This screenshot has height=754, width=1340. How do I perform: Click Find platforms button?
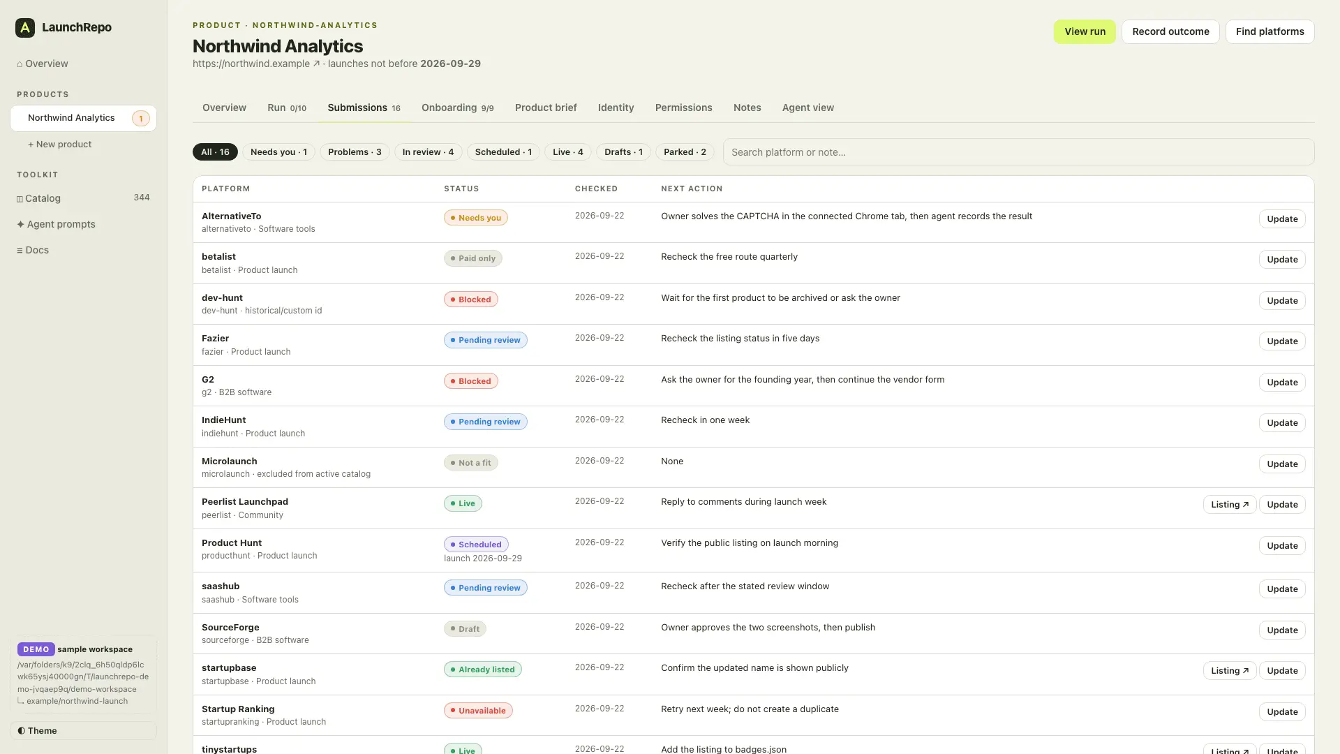[1270, 31]
